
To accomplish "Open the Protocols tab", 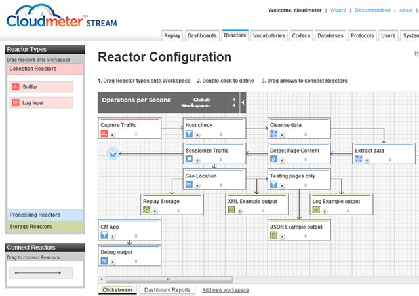I will tap(362, 35).
